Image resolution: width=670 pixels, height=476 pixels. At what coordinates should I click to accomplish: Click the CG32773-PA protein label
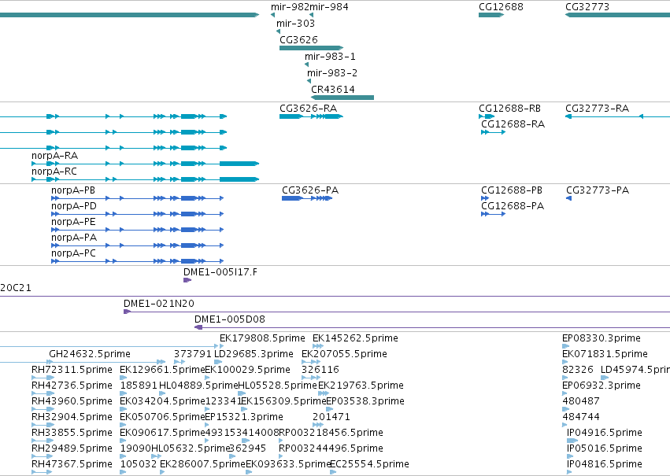click(598, 190)
